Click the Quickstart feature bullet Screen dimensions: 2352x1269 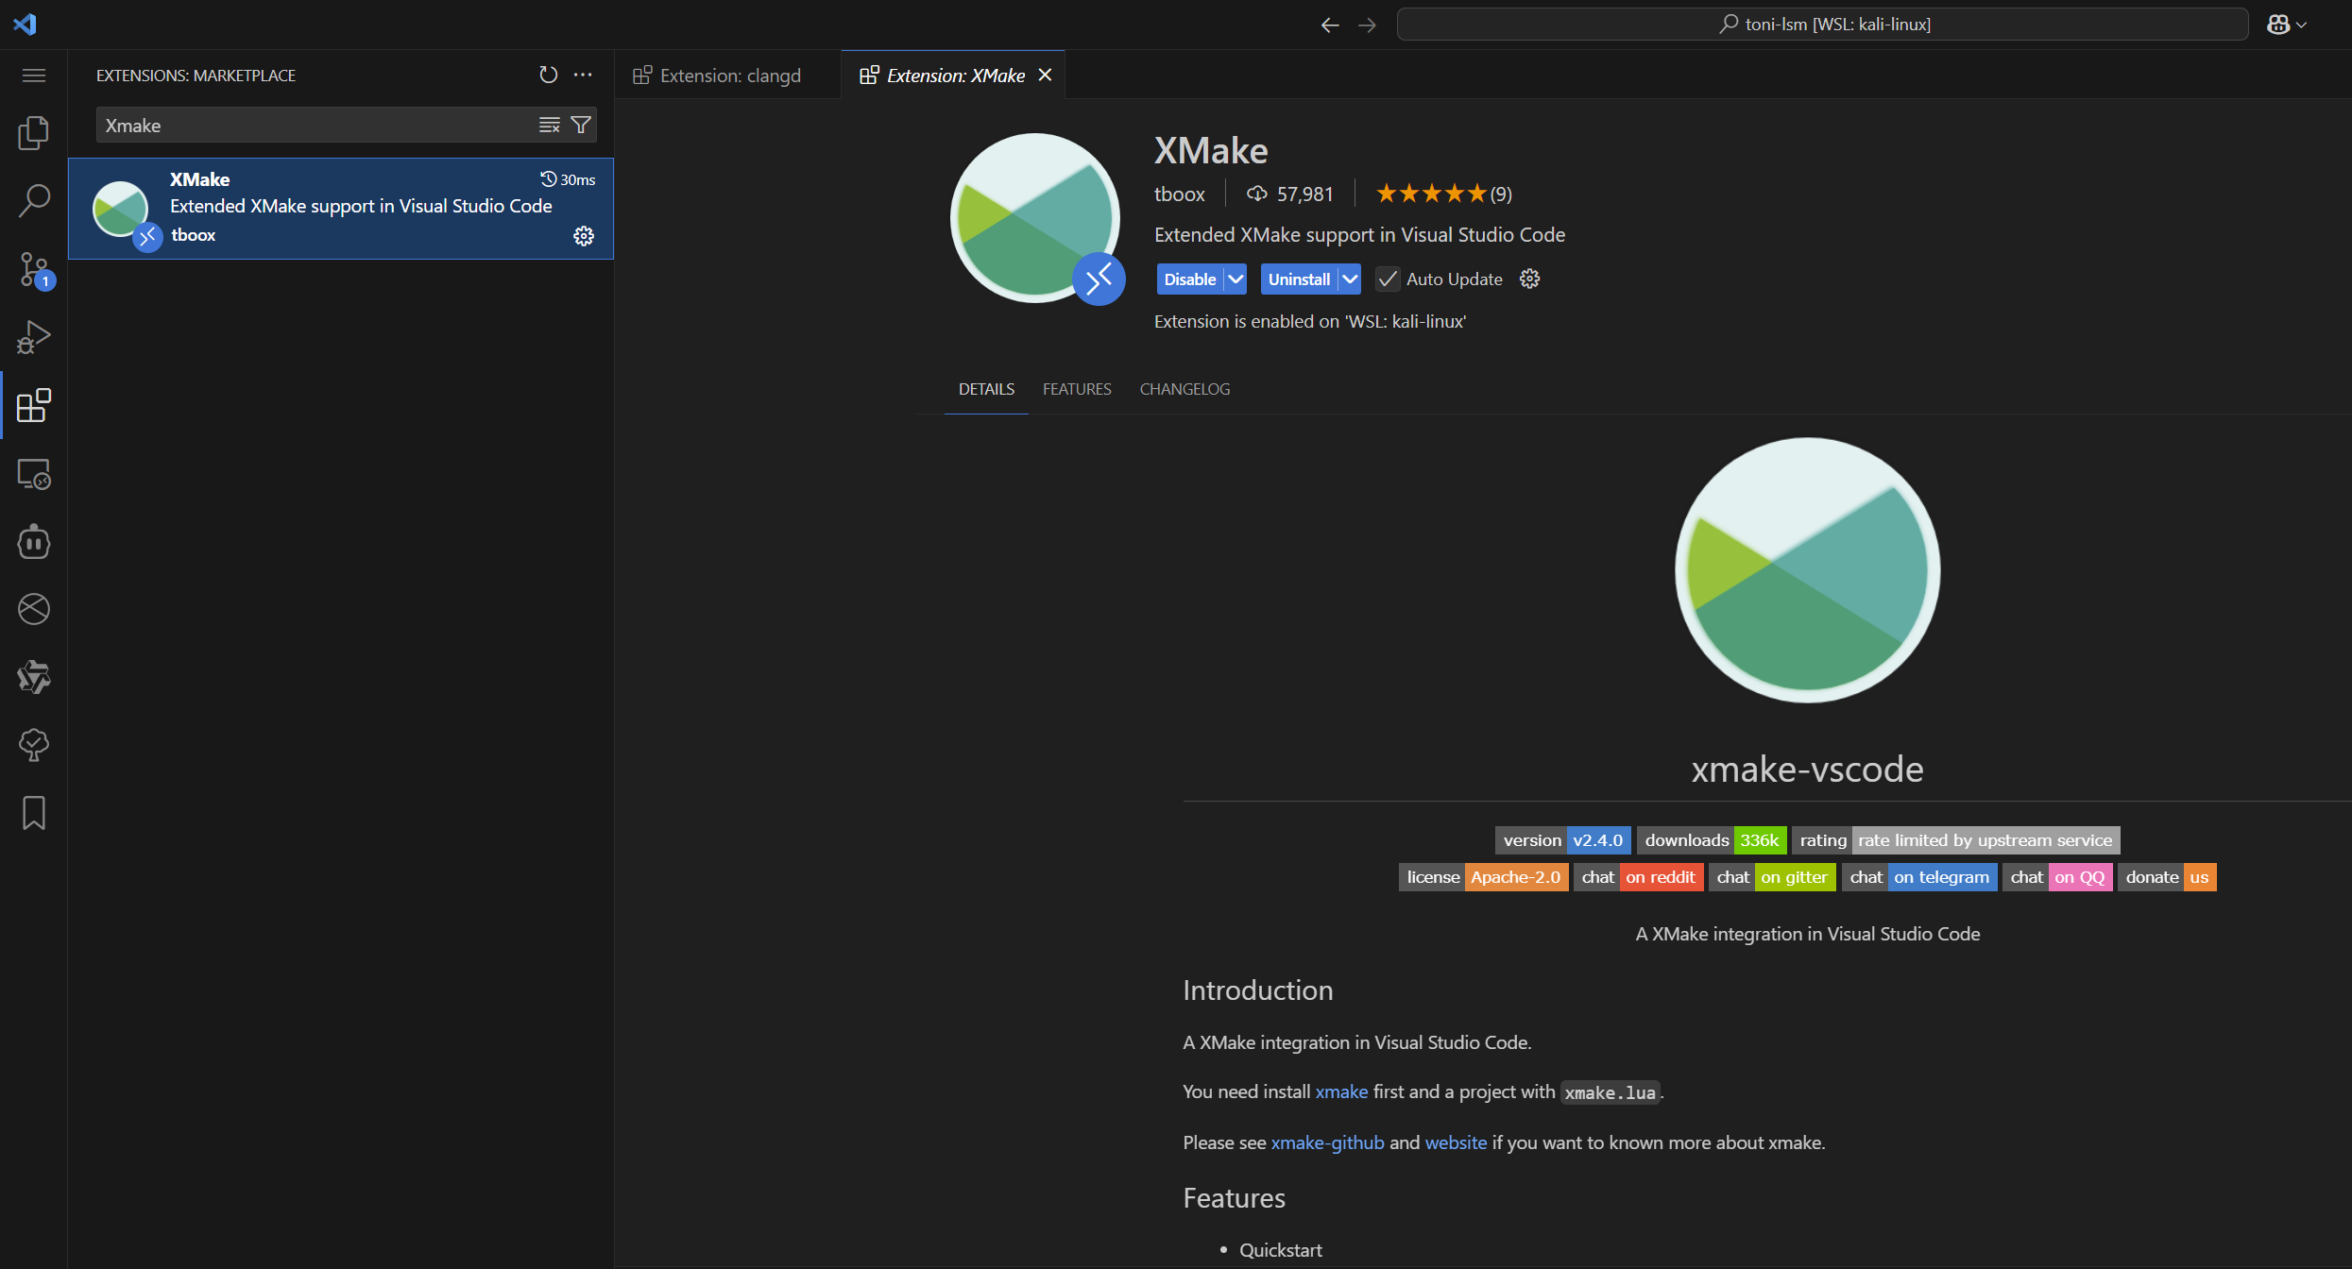point(1280,1250)
